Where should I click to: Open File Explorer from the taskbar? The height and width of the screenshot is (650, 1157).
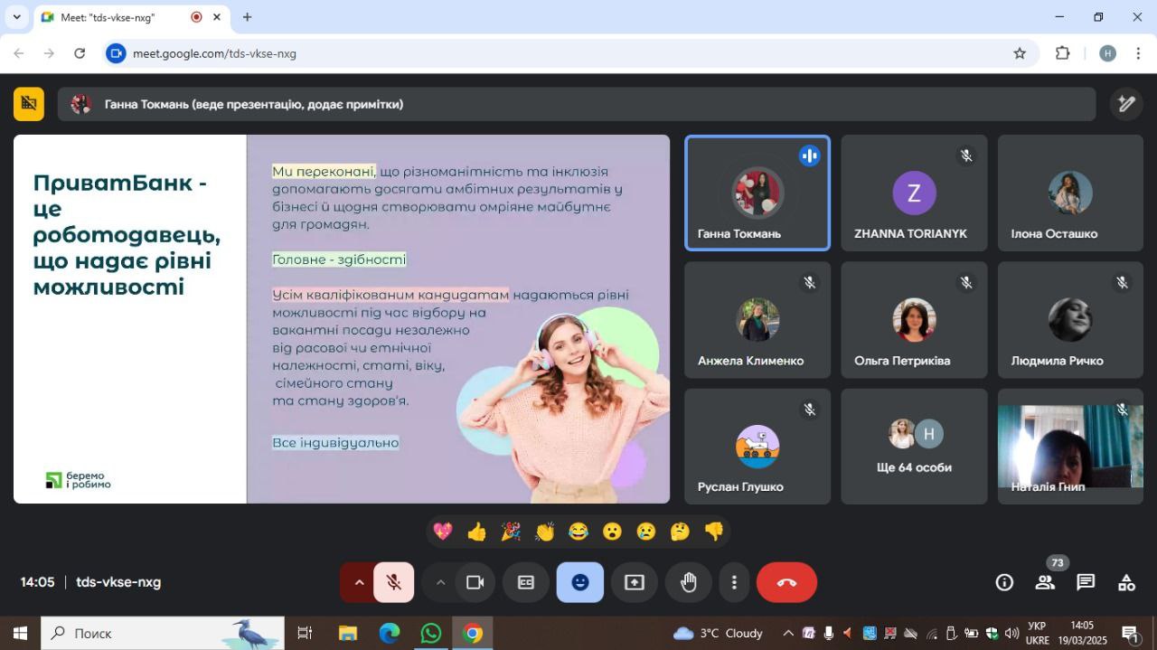point(348,633)
